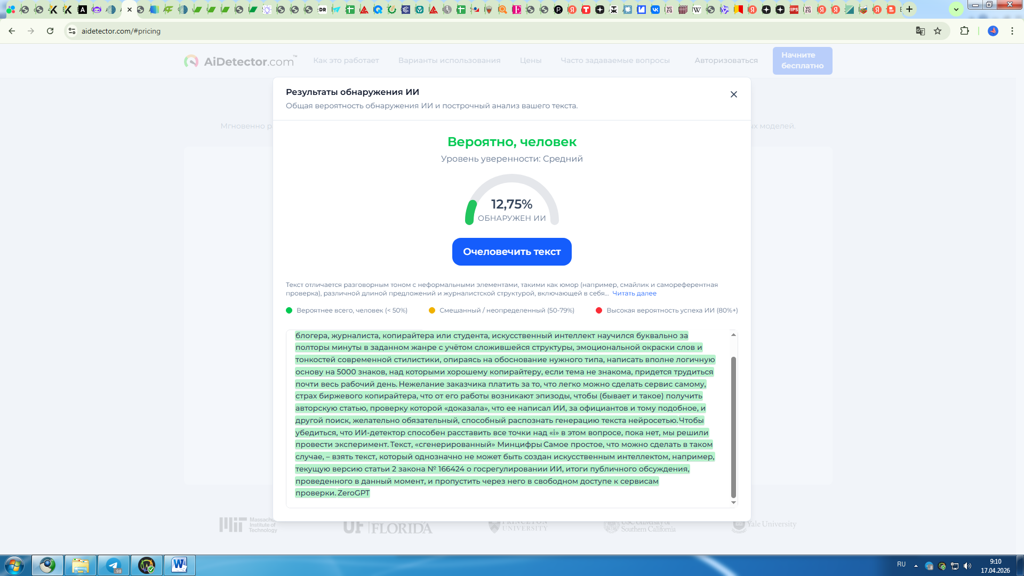Show hidden system tray icons arrow

916,566
